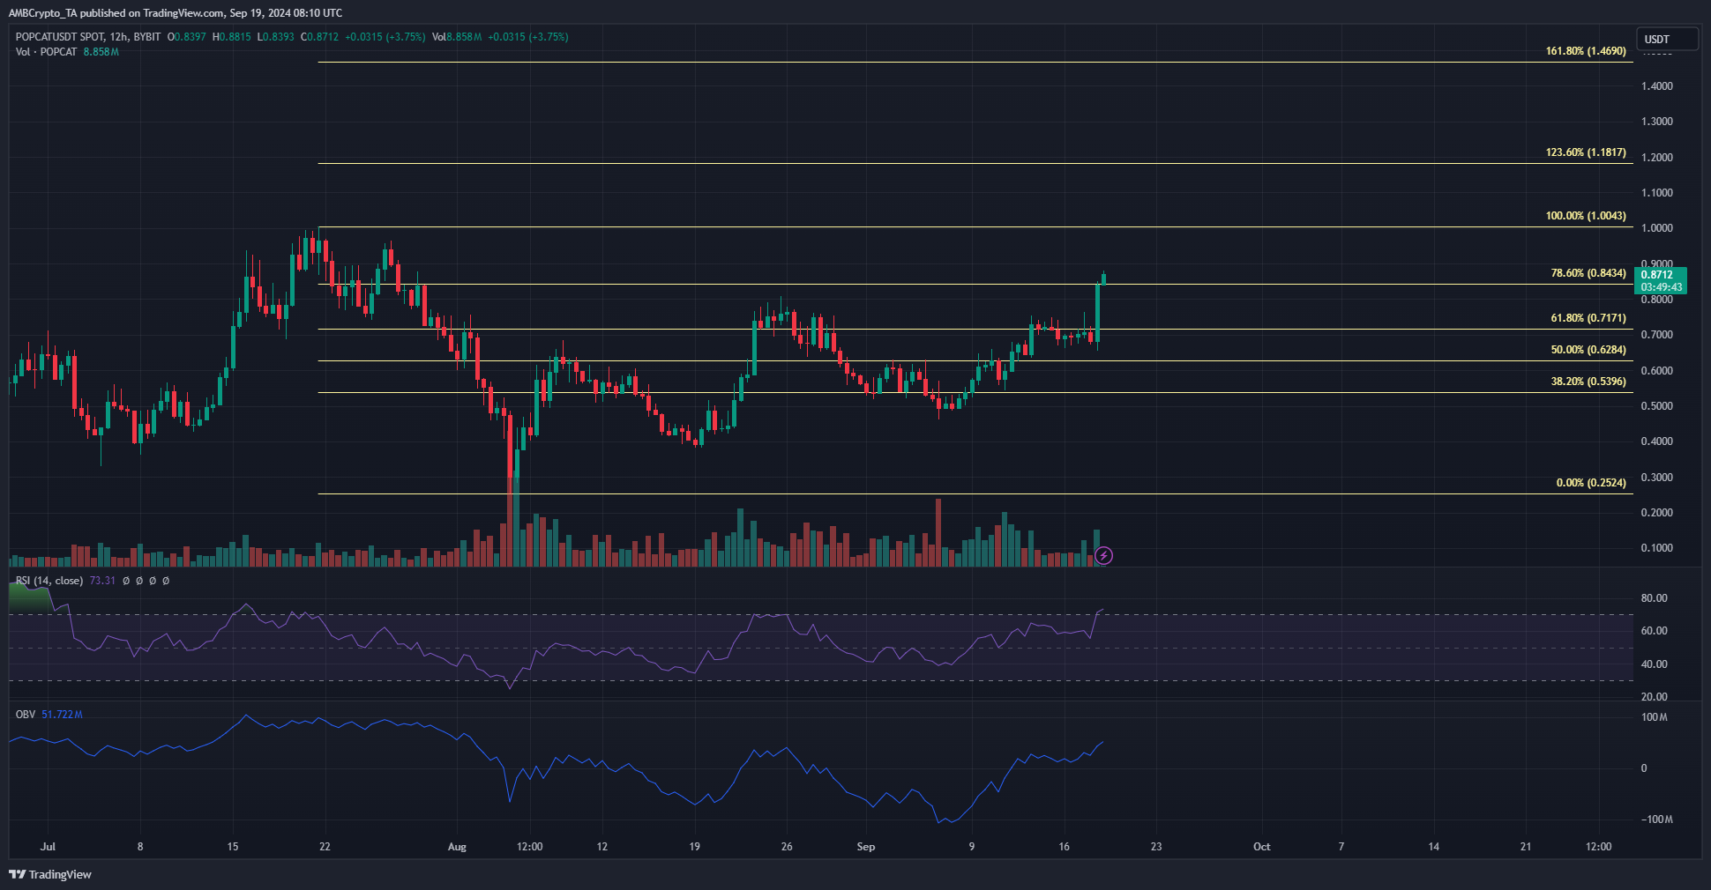Click the low value L0.8393
Viewport: 1711px width, 890px height.
276,37
